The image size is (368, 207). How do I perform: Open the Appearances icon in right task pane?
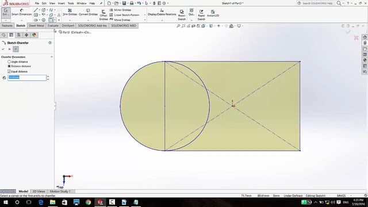[365, 60]
